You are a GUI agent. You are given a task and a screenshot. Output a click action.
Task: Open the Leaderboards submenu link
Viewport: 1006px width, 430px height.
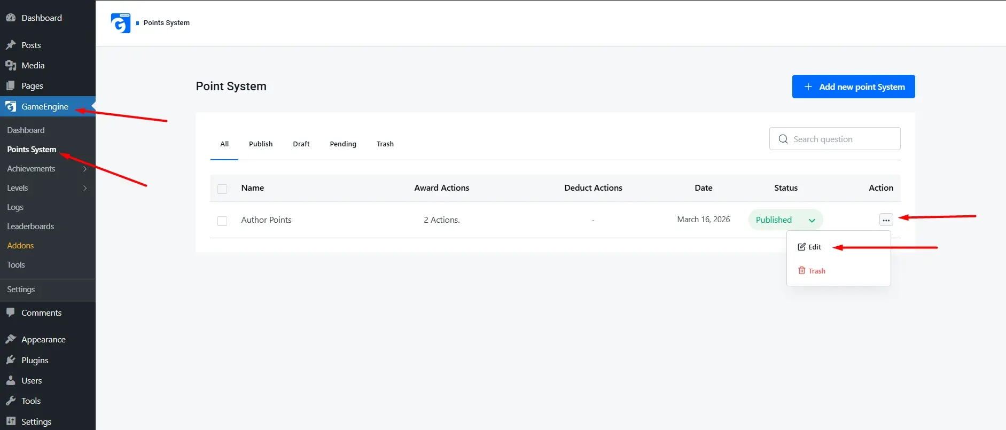pos(30,226)
